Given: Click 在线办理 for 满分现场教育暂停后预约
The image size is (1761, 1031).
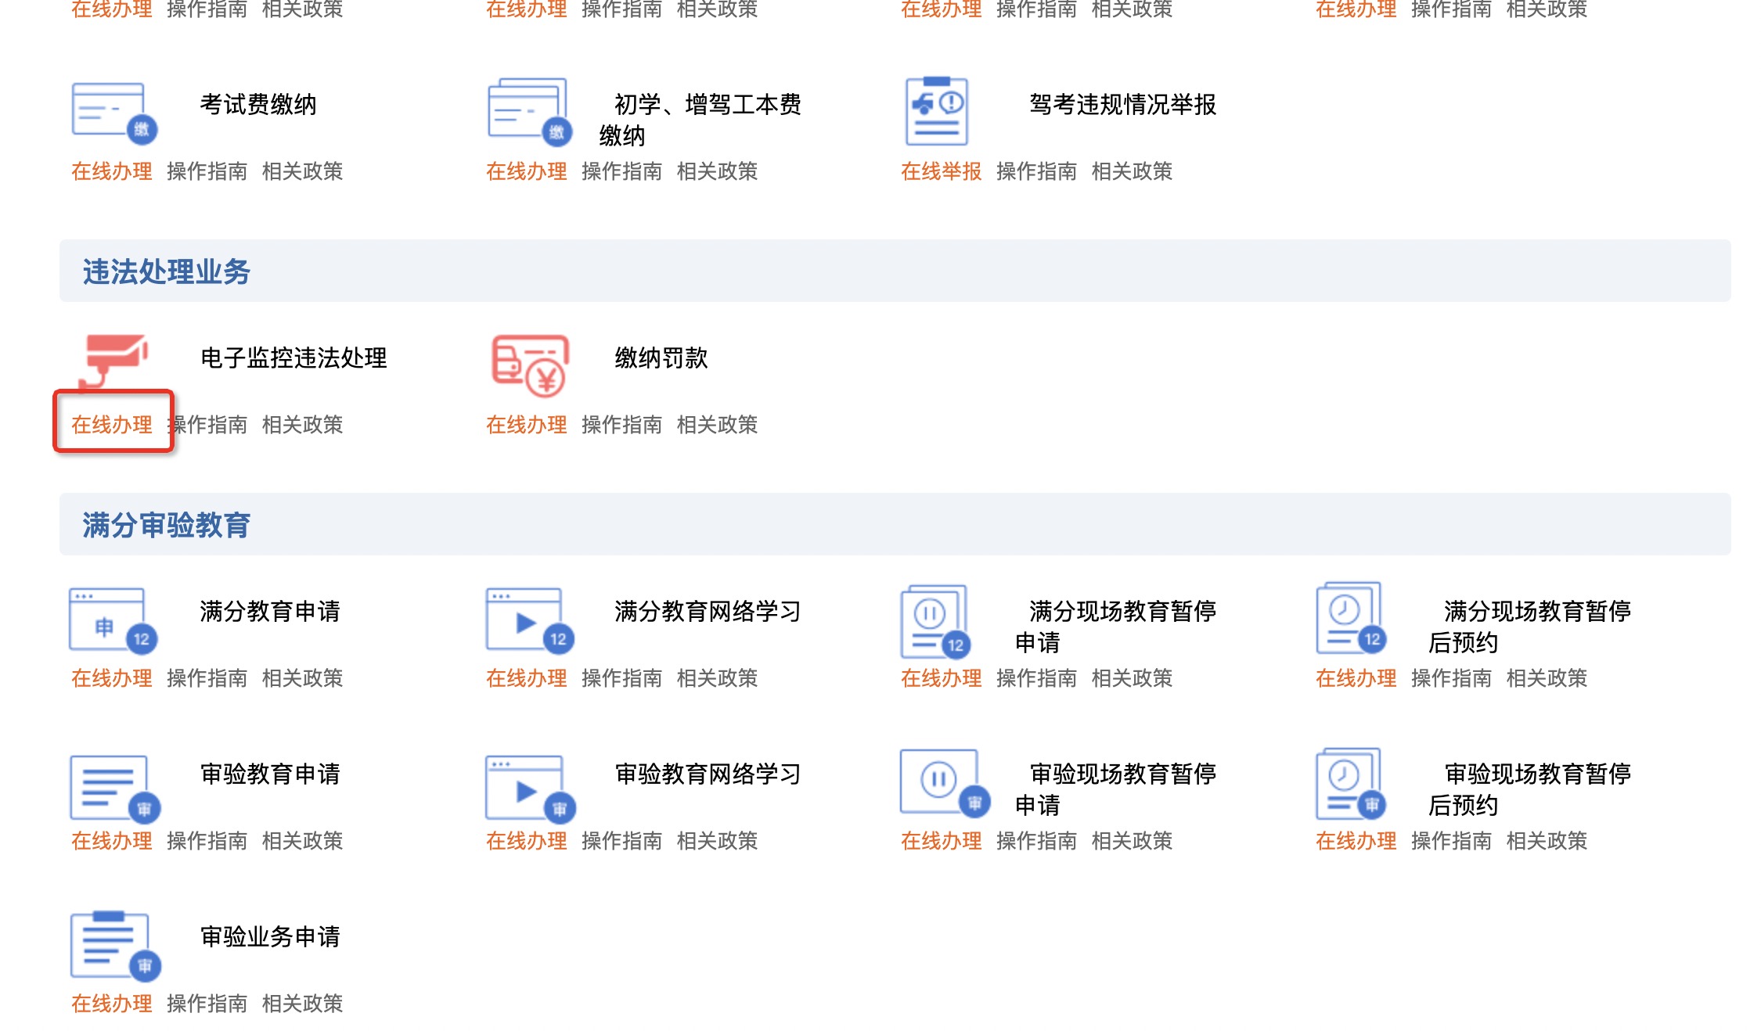Looking at the screenshot, I should (x=1356, y=678).
